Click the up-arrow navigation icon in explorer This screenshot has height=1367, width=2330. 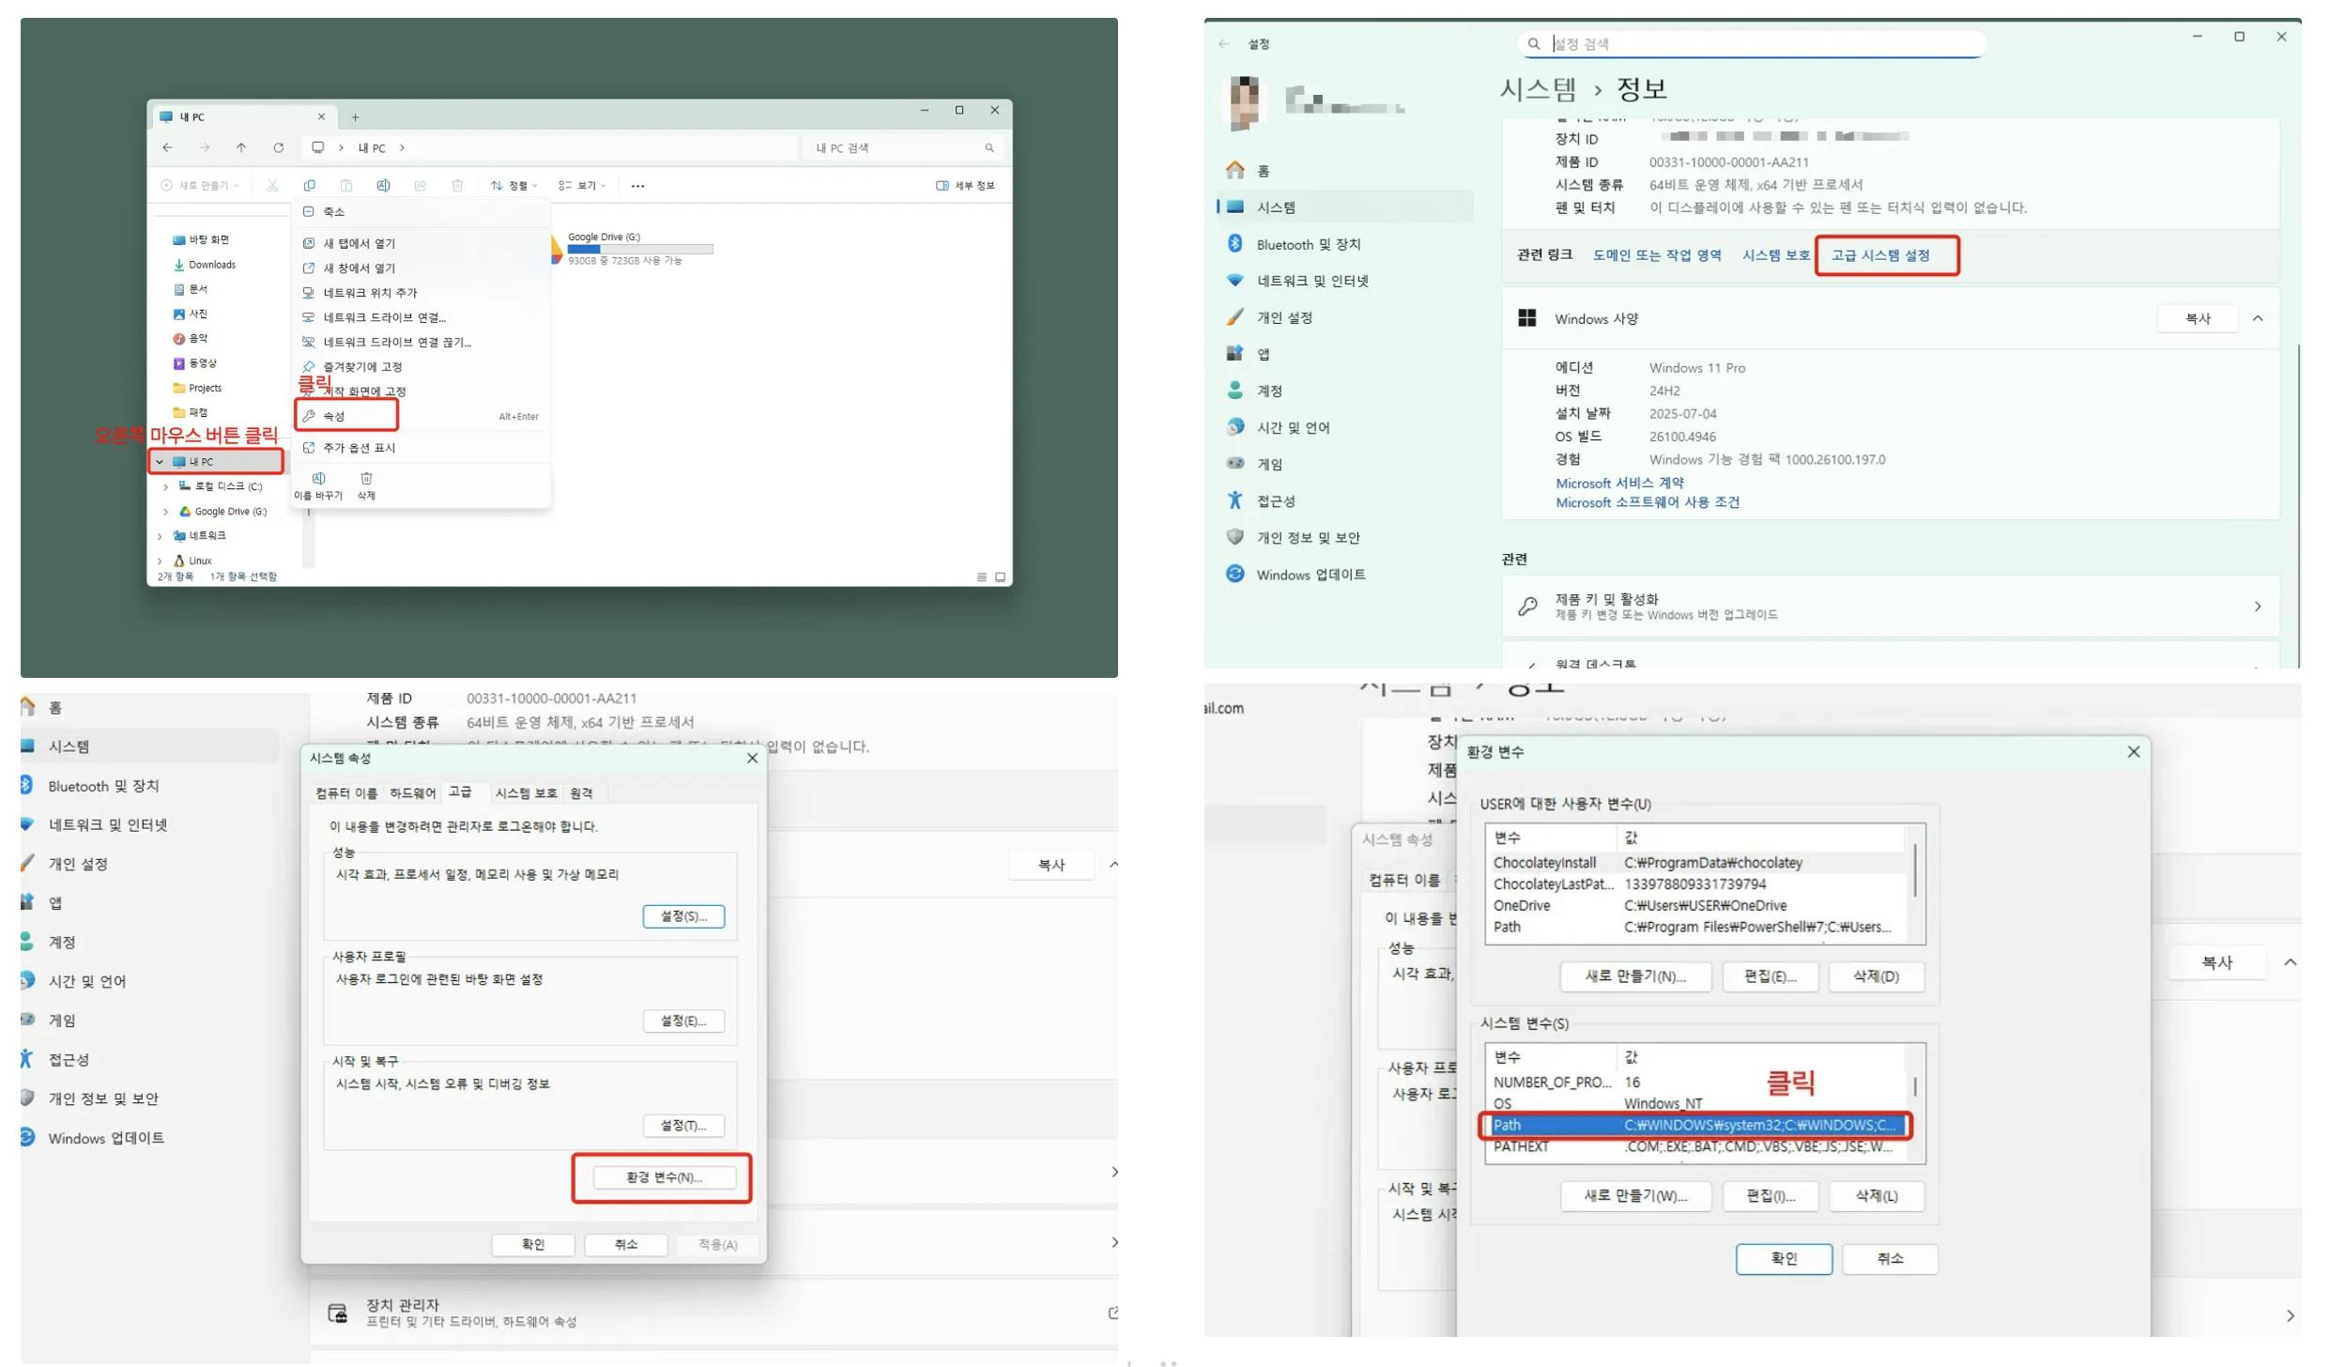point(241,147)
